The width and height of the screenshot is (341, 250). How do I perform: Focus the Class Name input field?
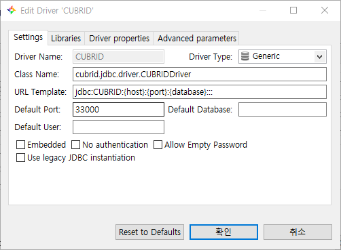click(200, 74)
